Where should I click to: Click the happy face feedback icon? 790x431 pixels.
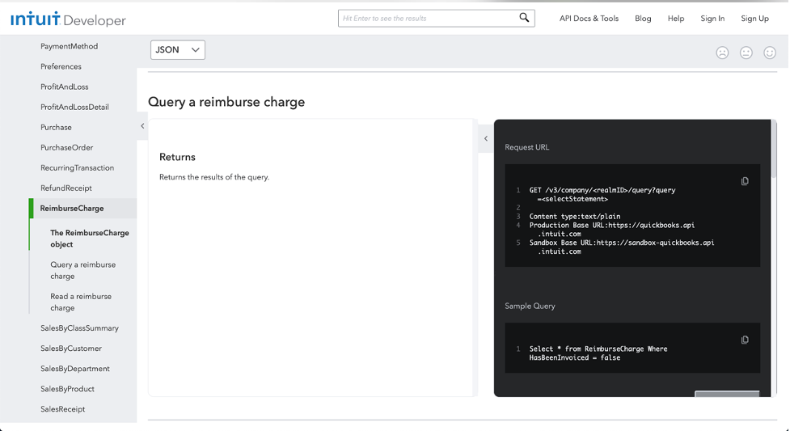[769, 53]
